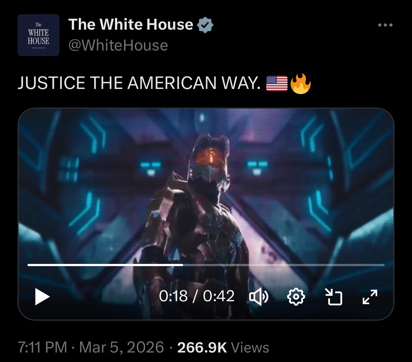
Task: Open the three-dot more options menu
Action: point(385,25)
